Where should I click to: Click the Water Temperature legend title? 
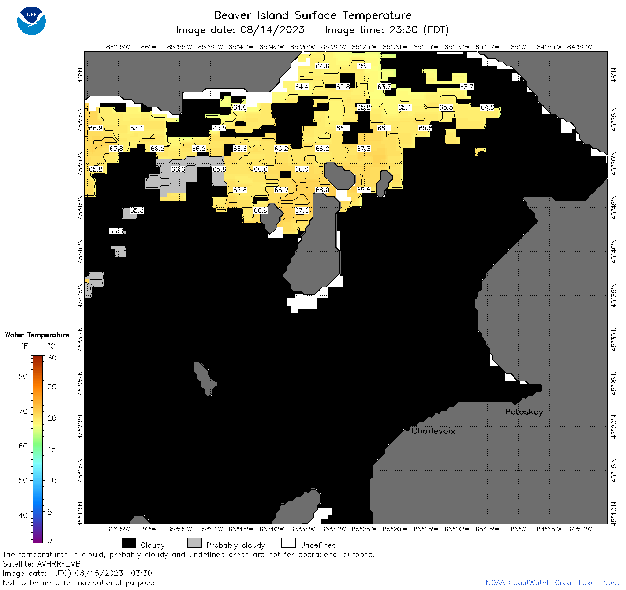[x=37, y=335]
